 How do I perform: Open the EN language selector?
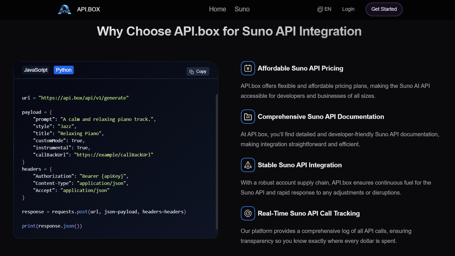[324, 9]
